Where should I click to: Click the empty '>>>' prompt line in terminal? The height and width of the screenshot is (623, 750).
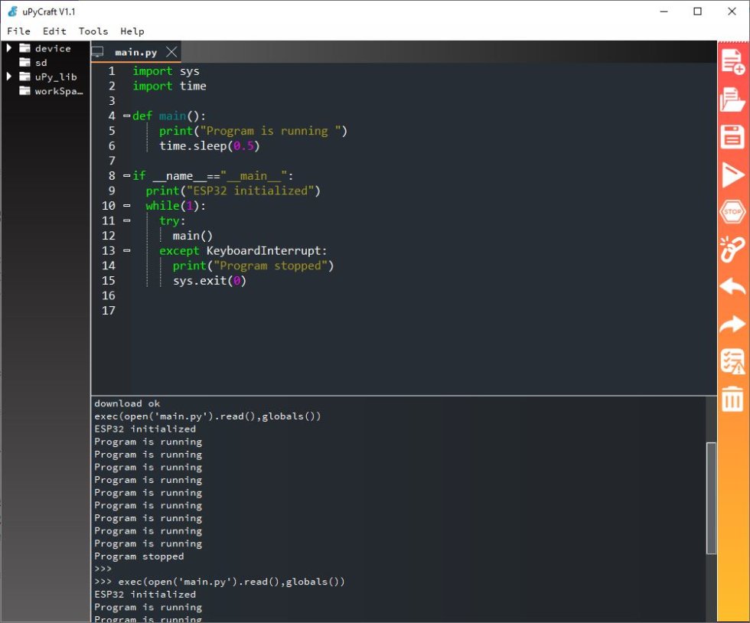103,569
